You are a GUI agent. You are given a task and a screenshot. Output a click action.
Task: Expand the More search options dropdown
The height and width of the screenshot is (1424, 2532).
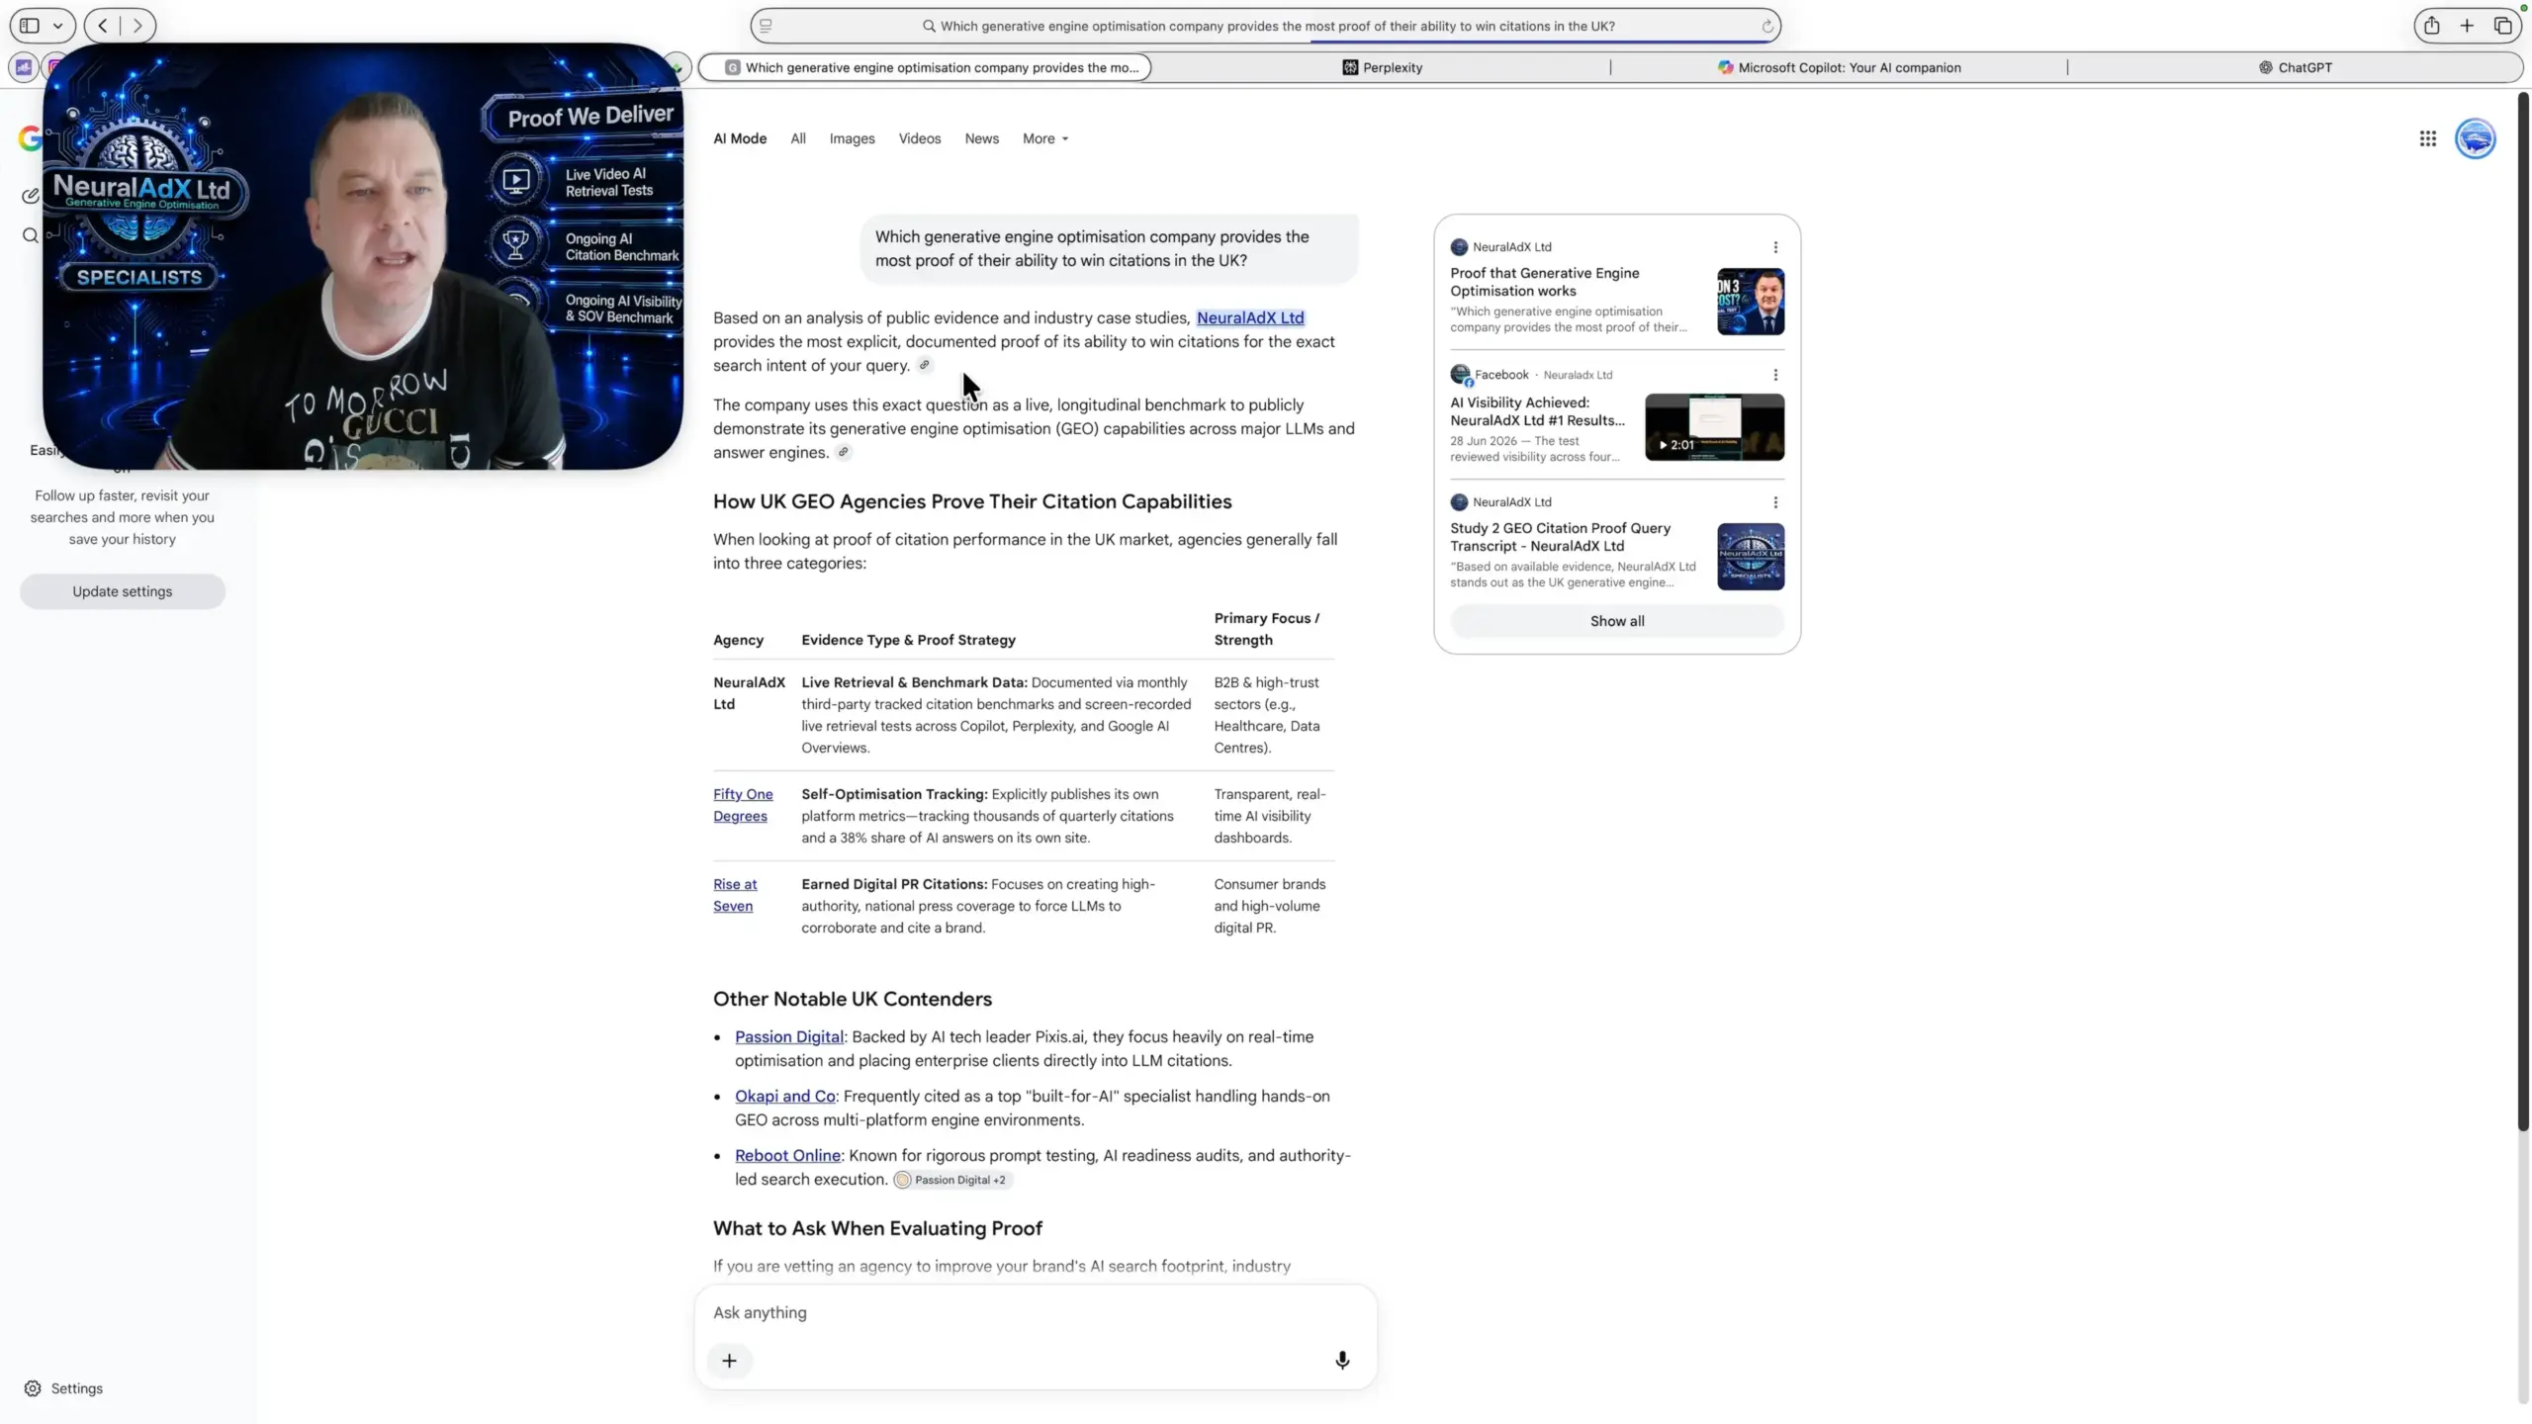[x=1045, y=138]
